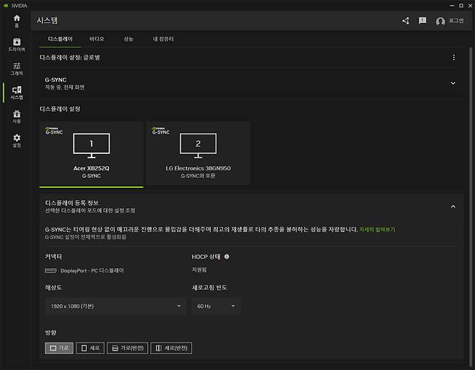
Task: Minimize the NVIDIA app window
Action: (x=452, y=6)
